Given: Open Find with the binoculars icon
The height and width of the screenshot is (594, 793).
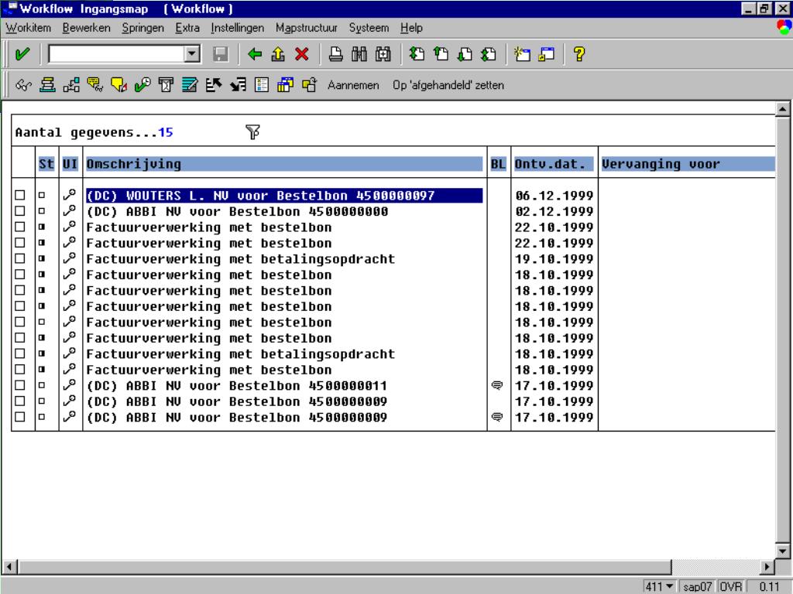Looking at the screenshot, I should [x=359, y=54].
